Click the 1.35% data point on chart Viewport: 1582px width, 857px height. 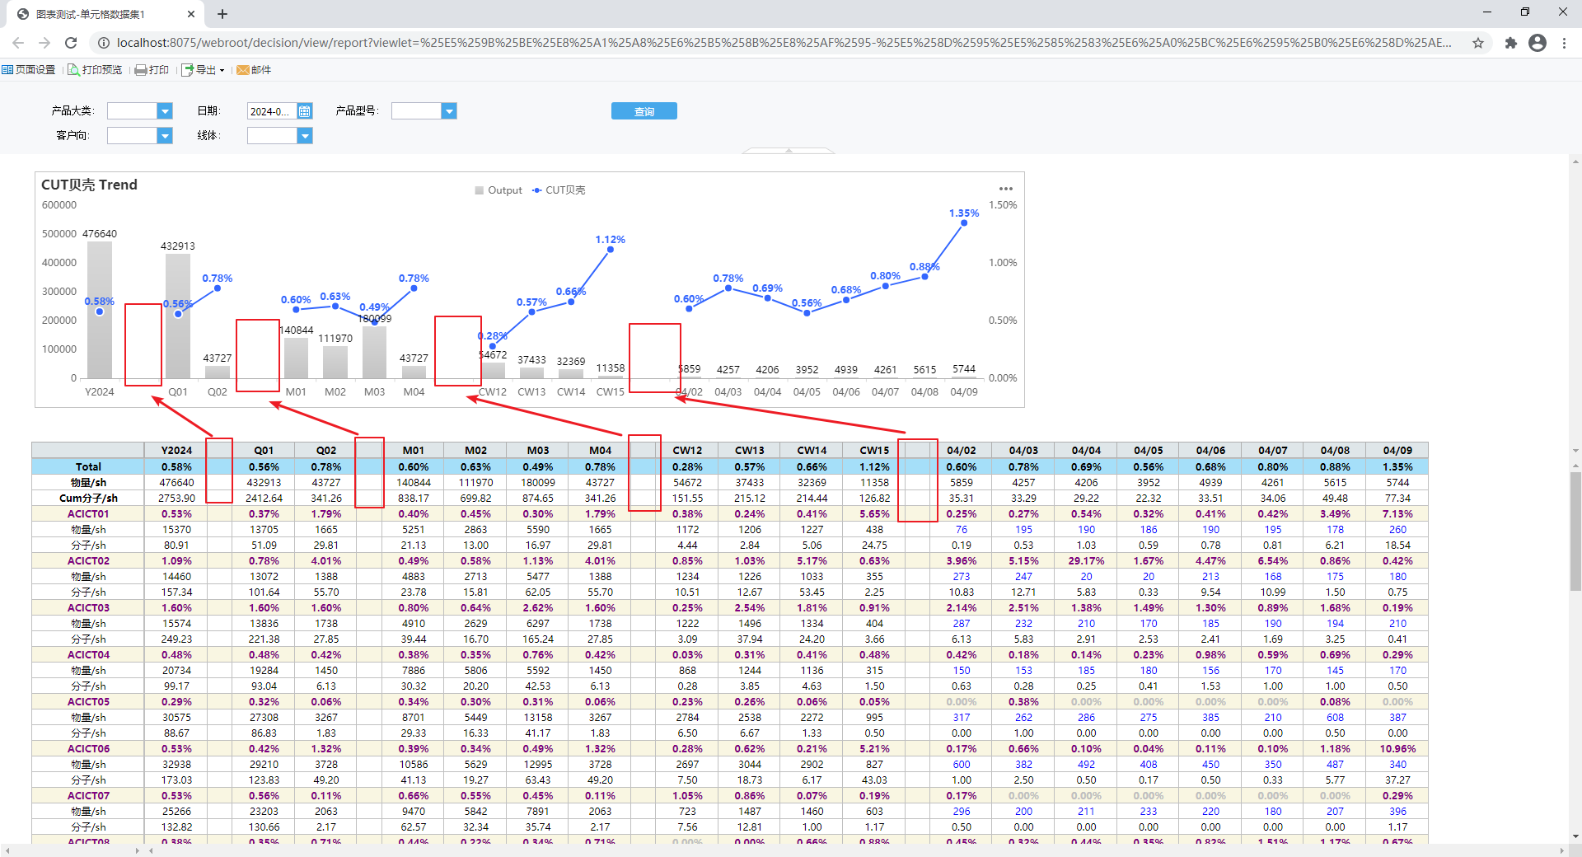[964, 222]
